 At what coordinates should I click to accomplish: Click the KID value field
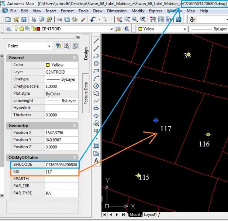61,172
